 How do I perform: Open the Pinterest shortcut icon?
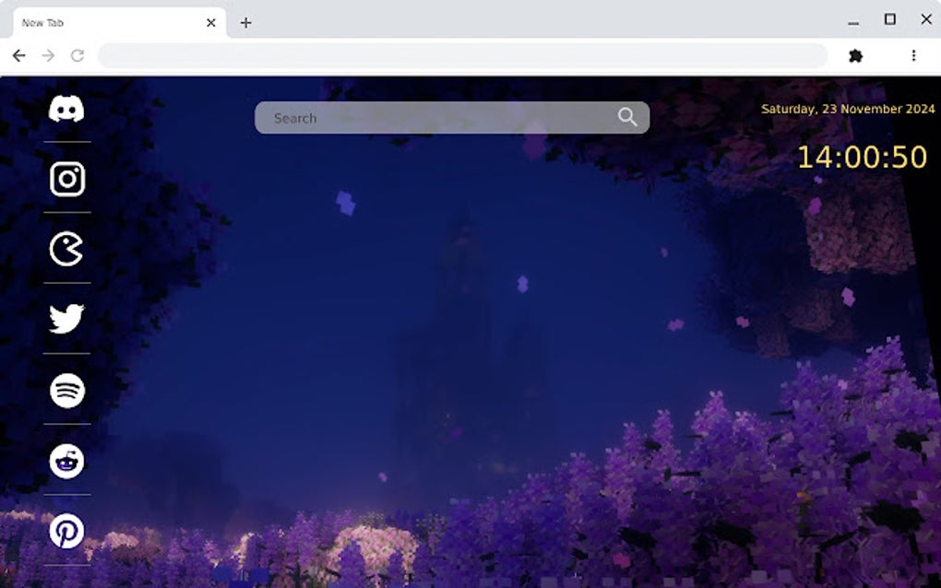coord(66,530)
